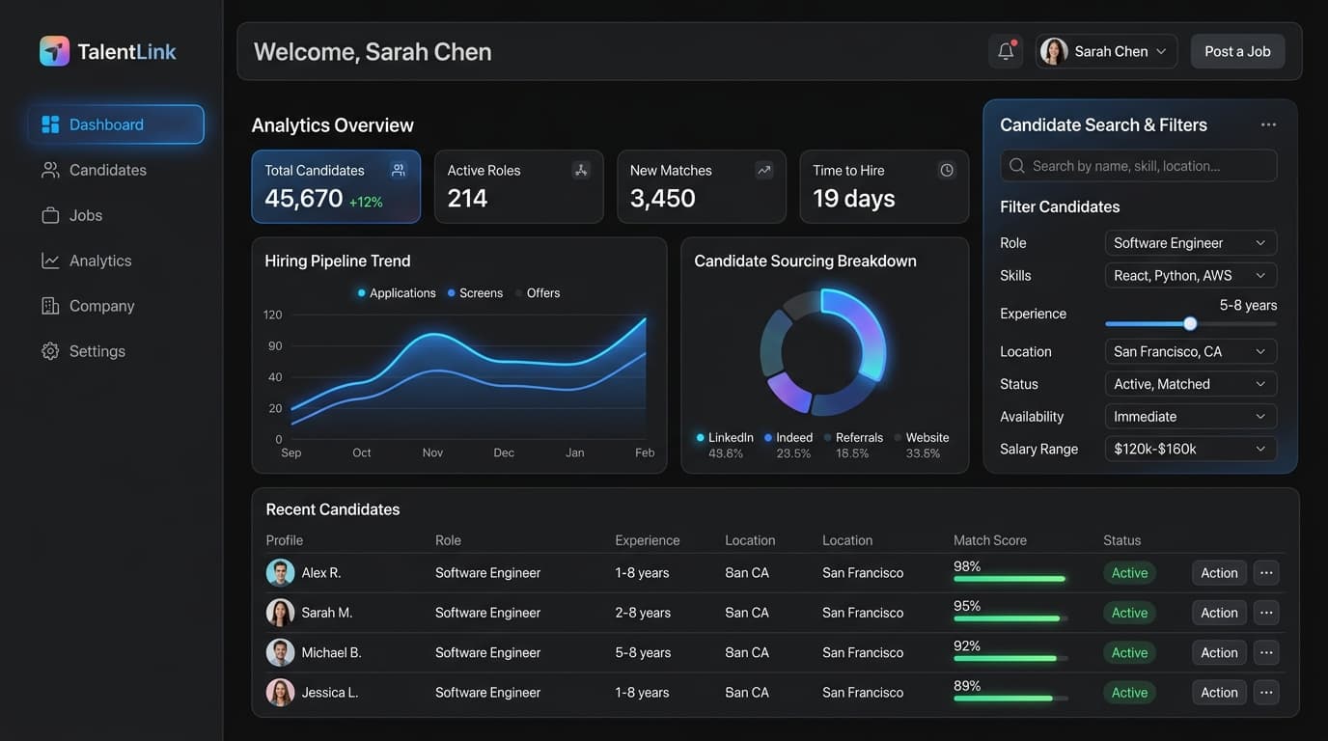Click the Post a Job button
The height and width of the screenshot is (741, 1328).
click(x=1237, y=51)
